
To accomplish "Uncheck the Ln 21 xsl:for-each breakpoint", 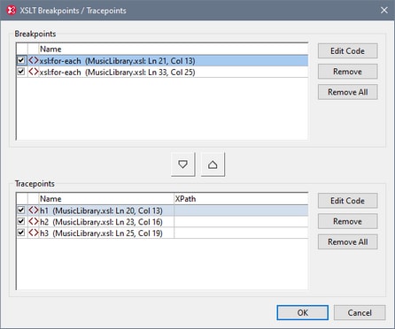I will coord(21,60).
